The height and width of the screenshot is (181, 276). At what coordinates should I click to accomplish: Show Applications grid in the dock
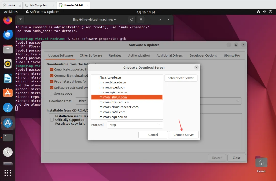[x=8, y=173]
